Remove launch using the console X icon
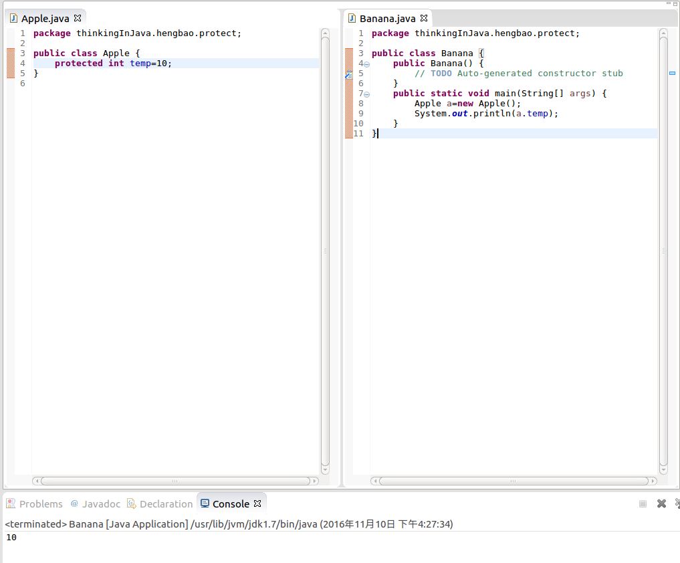The width and height of the screenshot is (680, 563). 661,503
